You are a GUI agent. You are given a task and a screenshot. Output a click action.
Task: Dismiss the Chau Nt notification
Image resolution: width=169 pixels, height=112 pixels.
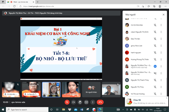tap(167, 98)
